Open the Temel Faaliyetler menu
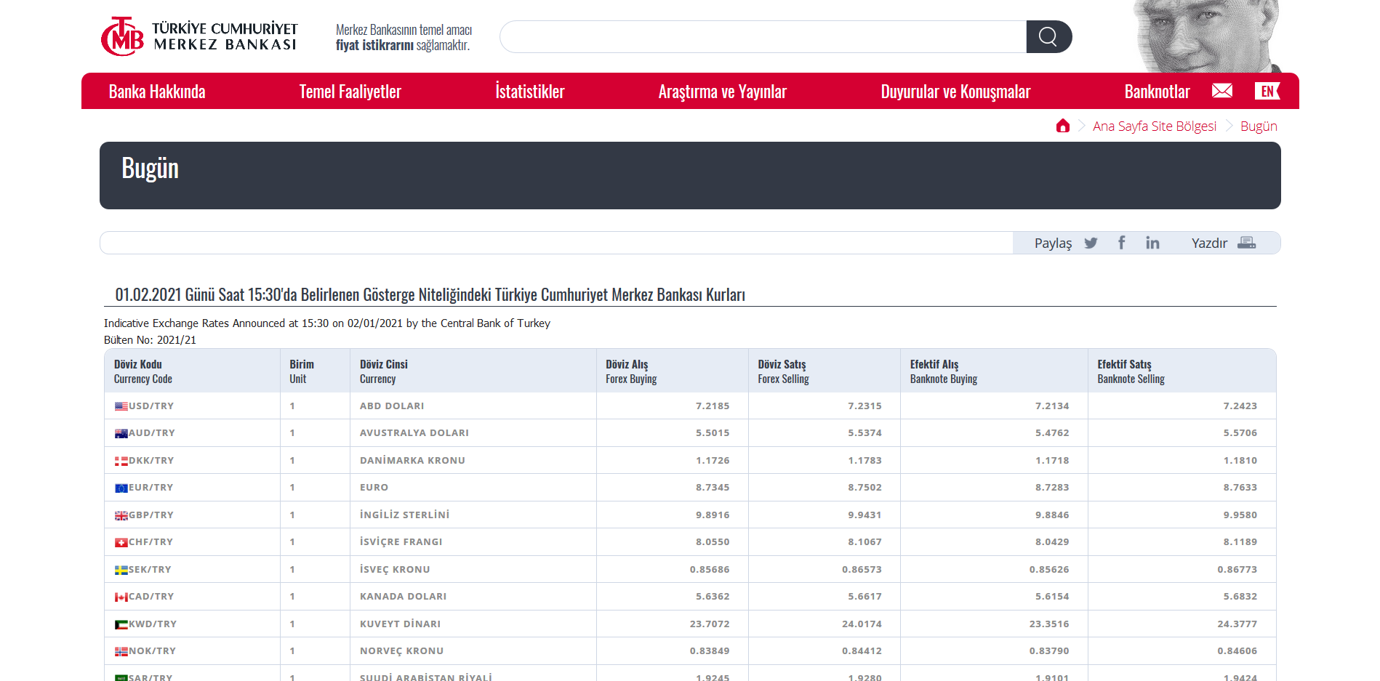1380x681 pixels. 350,92
